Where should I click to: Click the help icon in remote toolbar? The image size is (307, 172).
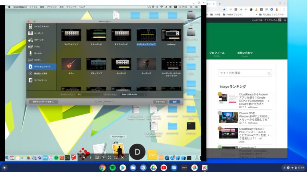pos(103,157)
